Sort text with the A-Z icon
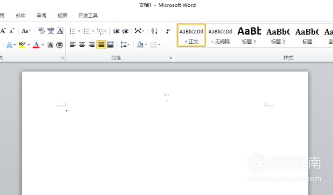Image resolution: width=333 pixels, height=195 pixels. tap(154, 31)
